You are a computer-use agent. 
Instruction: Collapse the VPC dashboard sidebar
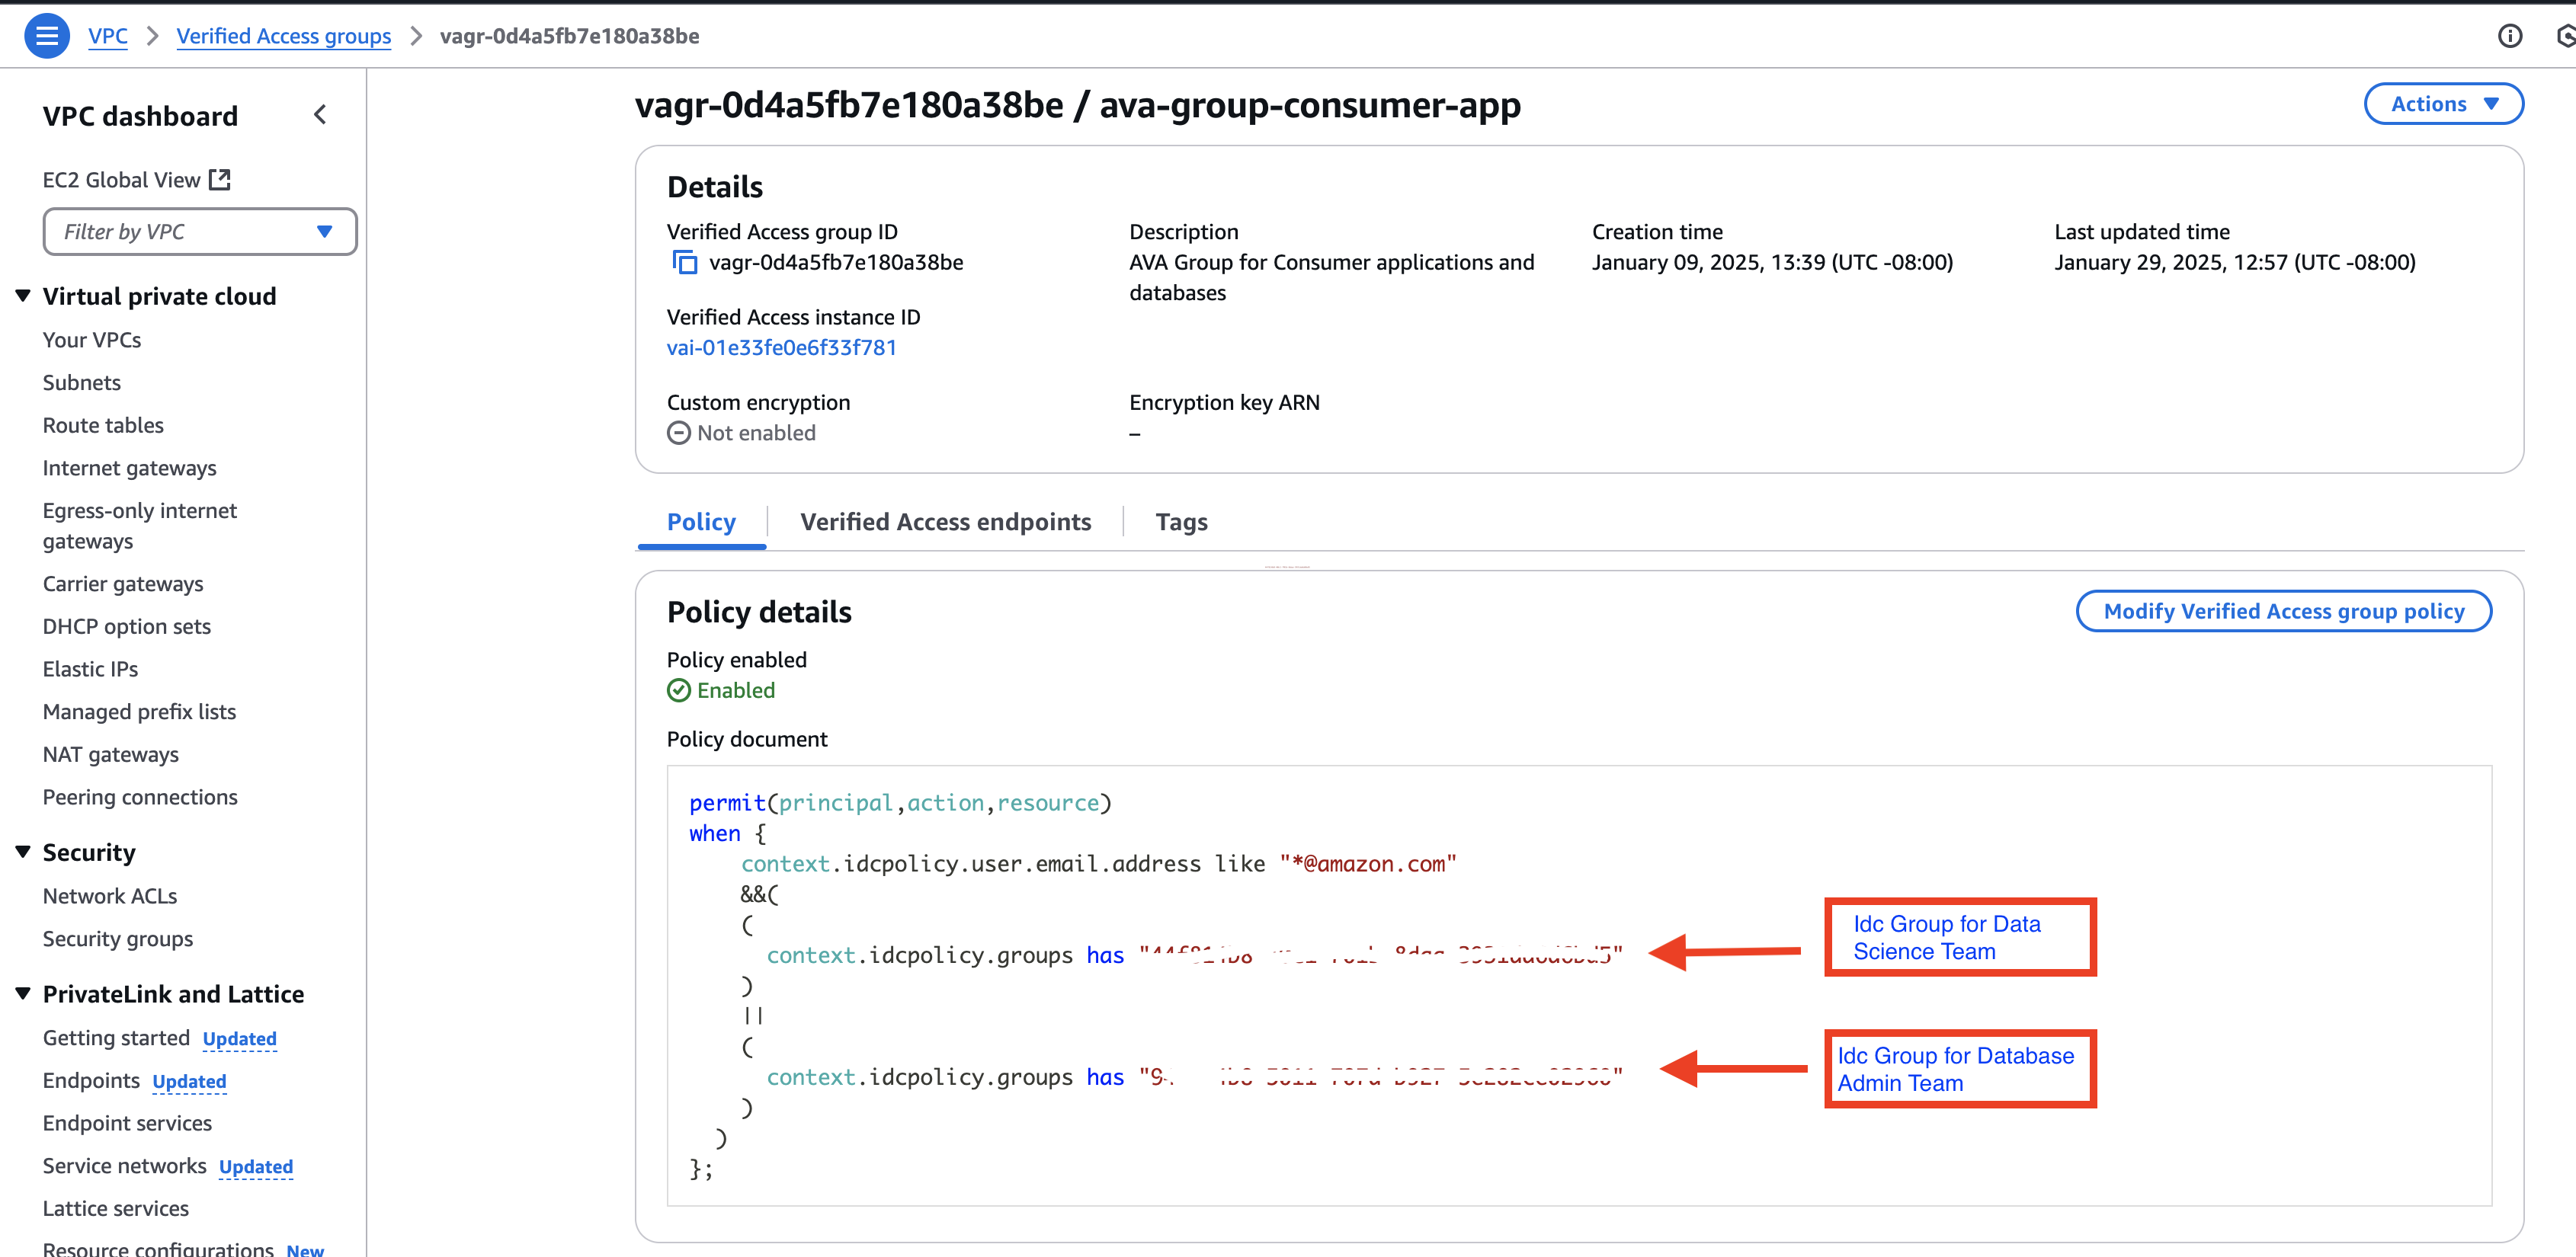pyautogui.click(x=320, y=115)
